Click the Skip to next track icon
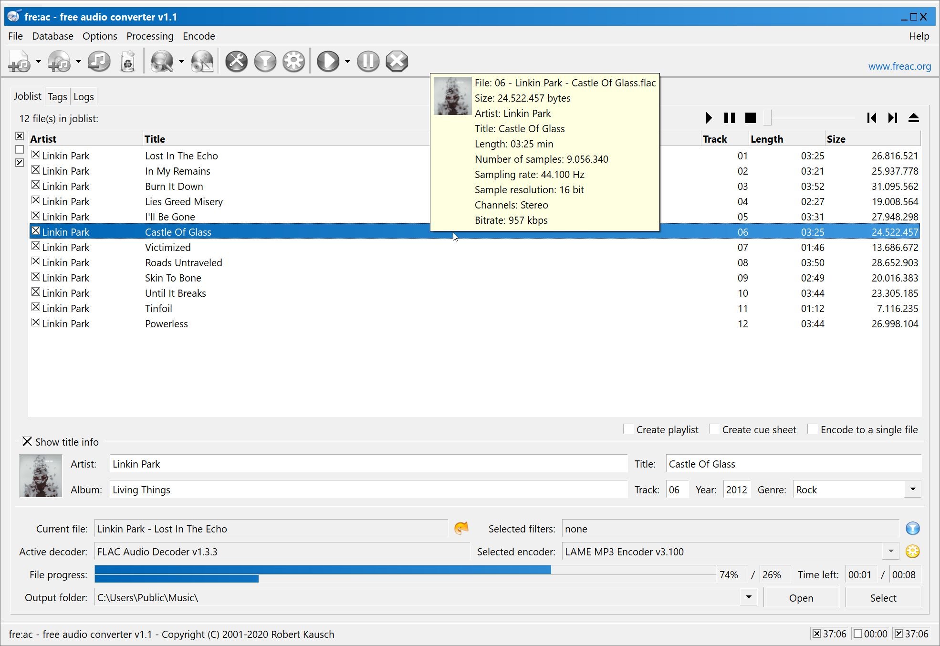The height and width of the screenshot is (646, 940). (893, 118)
